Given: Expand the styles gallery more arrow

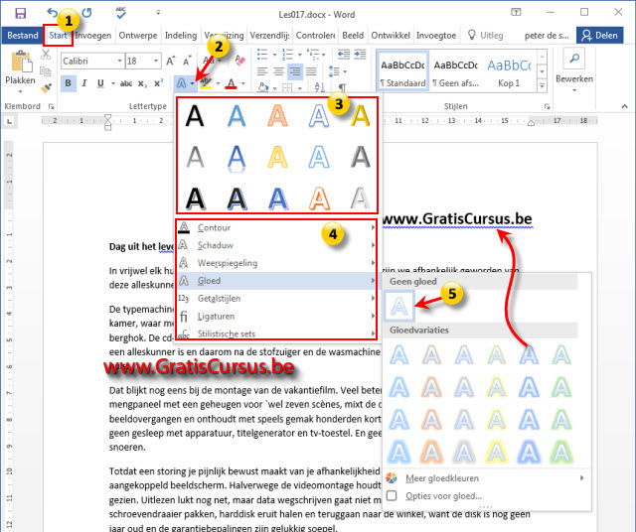Looking at the screenshot, I should (542, 85).
